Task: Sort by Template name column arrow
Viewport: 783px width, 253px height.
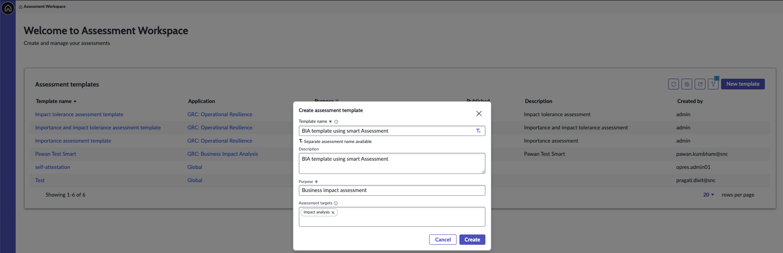Action: [x=75, y=101]
